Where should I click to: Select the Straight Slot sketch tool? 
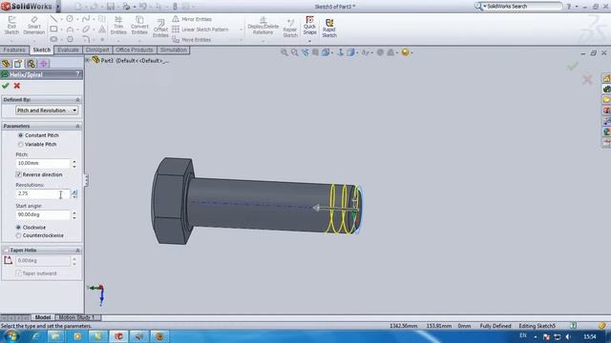pyautogui.click(x=53, y=39)
